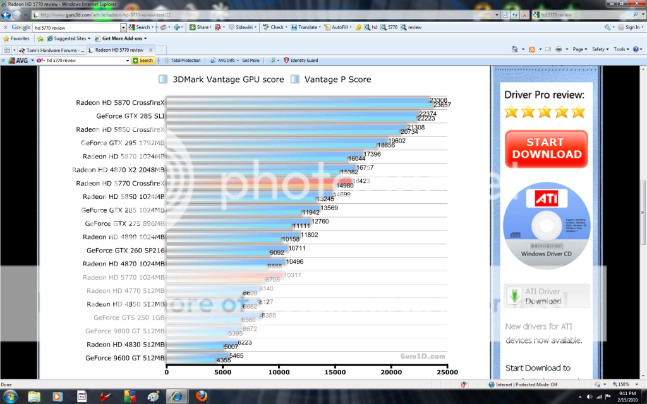Refresh the page with the Refresh icon
The width and height of the screenshot is (647, 404).
click(514, 15)
